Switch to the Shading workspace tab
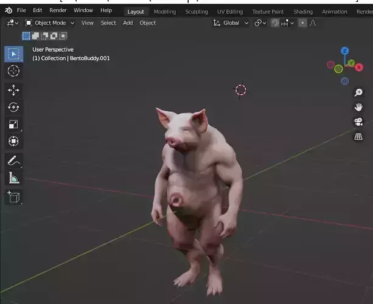The width and height of the screenshot is (373, 304). (303, 12)
